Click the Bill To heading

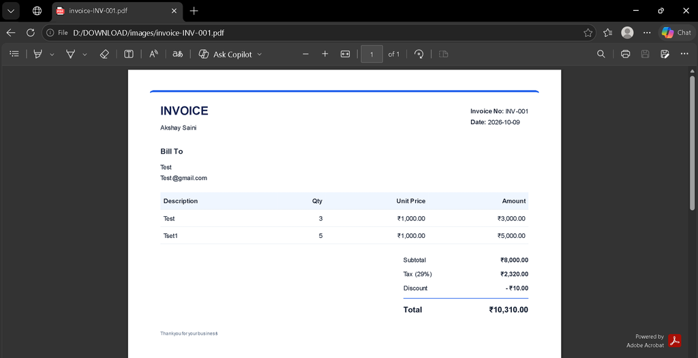(x=171, y=151)
